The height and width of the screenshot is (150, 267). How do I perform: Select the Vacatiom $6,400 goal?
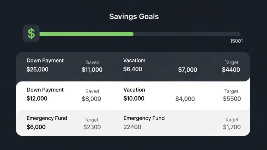click(134, 65)
